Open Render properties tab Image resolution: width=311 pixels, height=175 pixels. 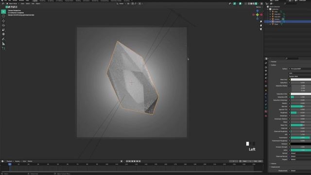pos(266,68)
